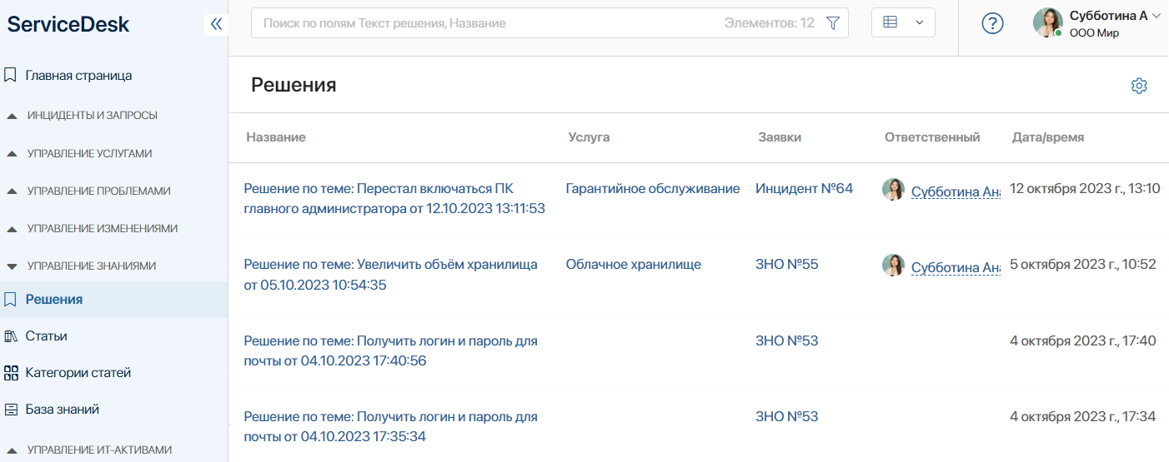Viewport: 1169px width, 462px height.
Task: Sort by the Название column header
Action: click(x=276, y=137)
